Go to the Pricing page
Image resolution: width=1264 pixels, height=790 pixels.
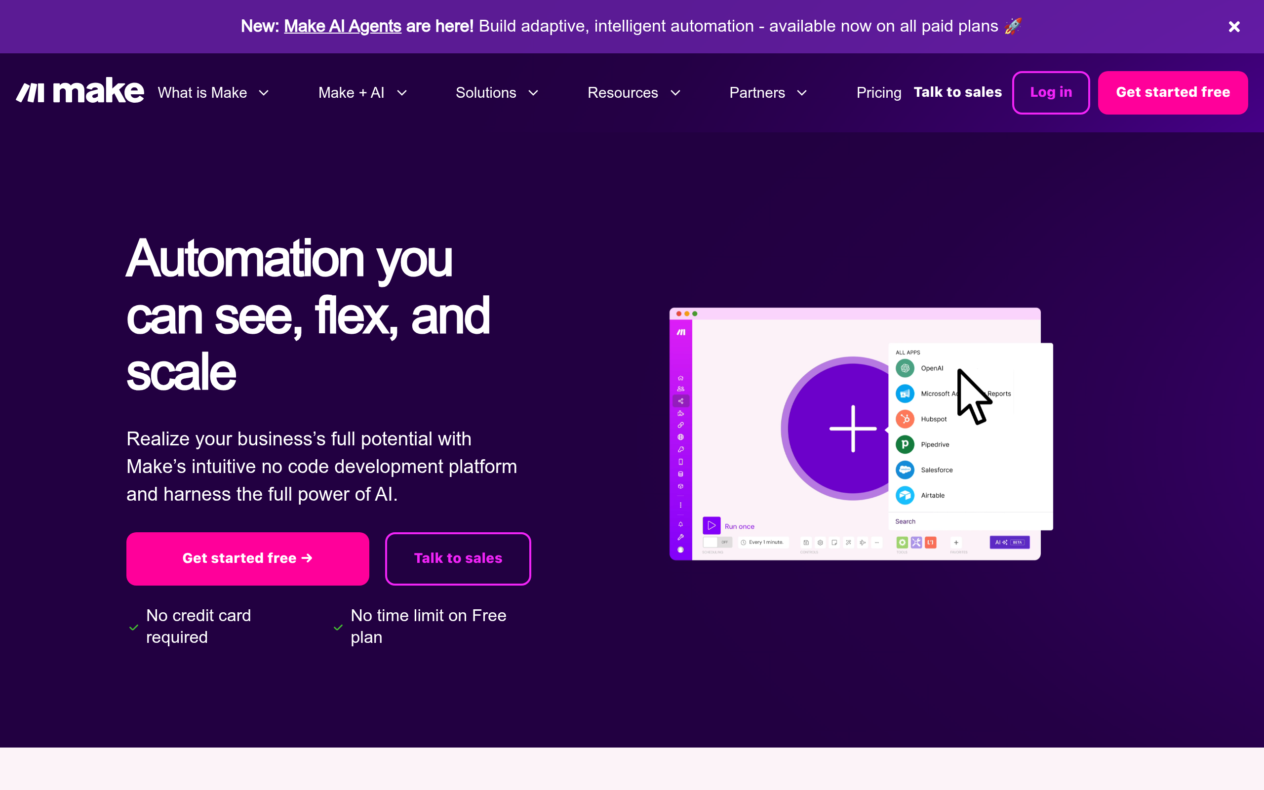coord(878,92)
